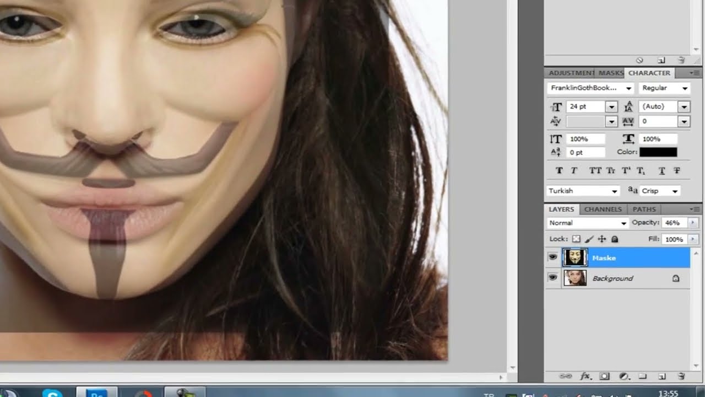Apply Faux Italic text style
This screenshot has height=397, width=705.
pos(574,171)
